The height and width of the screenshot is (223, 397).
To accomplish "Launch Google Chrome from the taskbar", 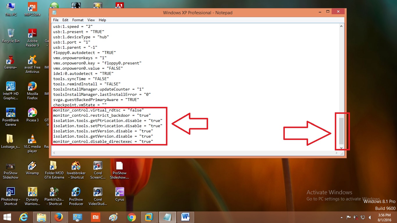I will (x=131, y=217).
